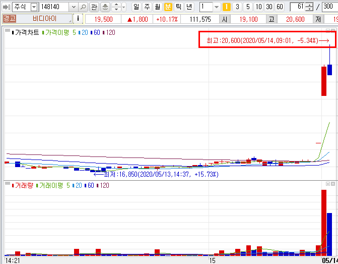
Task: Click the volume value 111,575
Action: pos(200,20)
